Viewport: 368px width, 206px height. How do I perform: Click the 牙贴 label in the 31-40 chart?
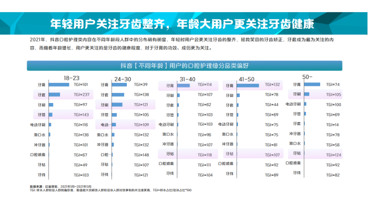[x=170, y=154]
